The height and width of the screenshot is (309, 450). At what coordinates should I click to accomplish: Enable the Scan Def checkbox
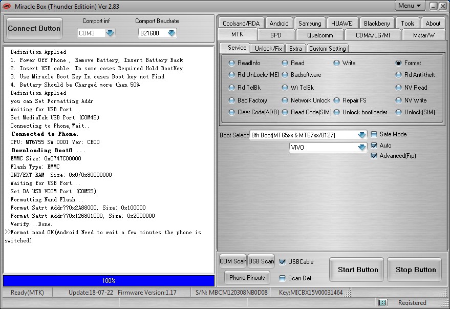283,278
